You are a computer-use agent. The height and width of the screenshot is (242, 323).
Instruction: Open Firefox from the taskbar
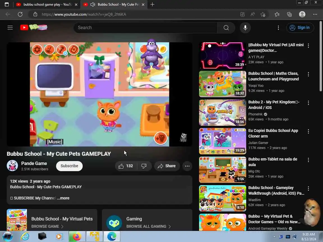[77, 236]
